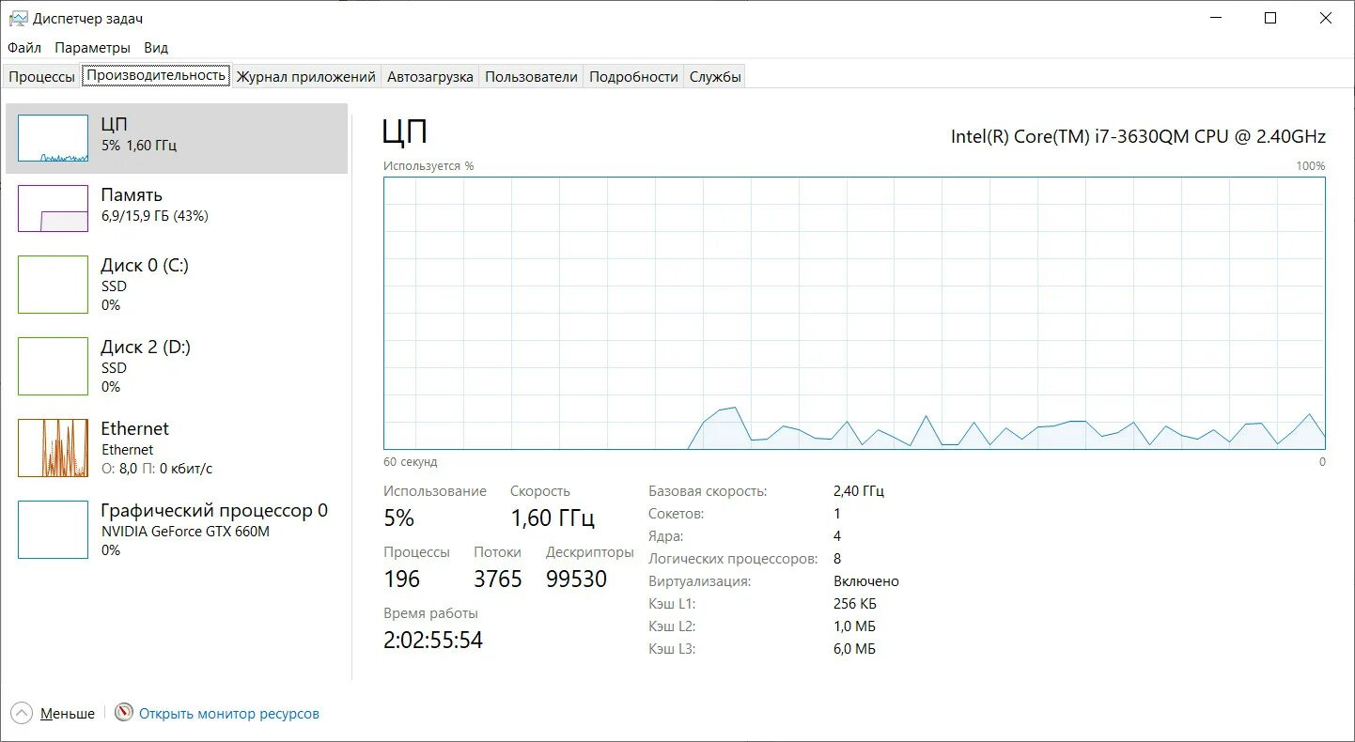The width and height of the screenshot is (1355, 742).
Task: Open the Автозагрузка tab
Action: [430, 77]
